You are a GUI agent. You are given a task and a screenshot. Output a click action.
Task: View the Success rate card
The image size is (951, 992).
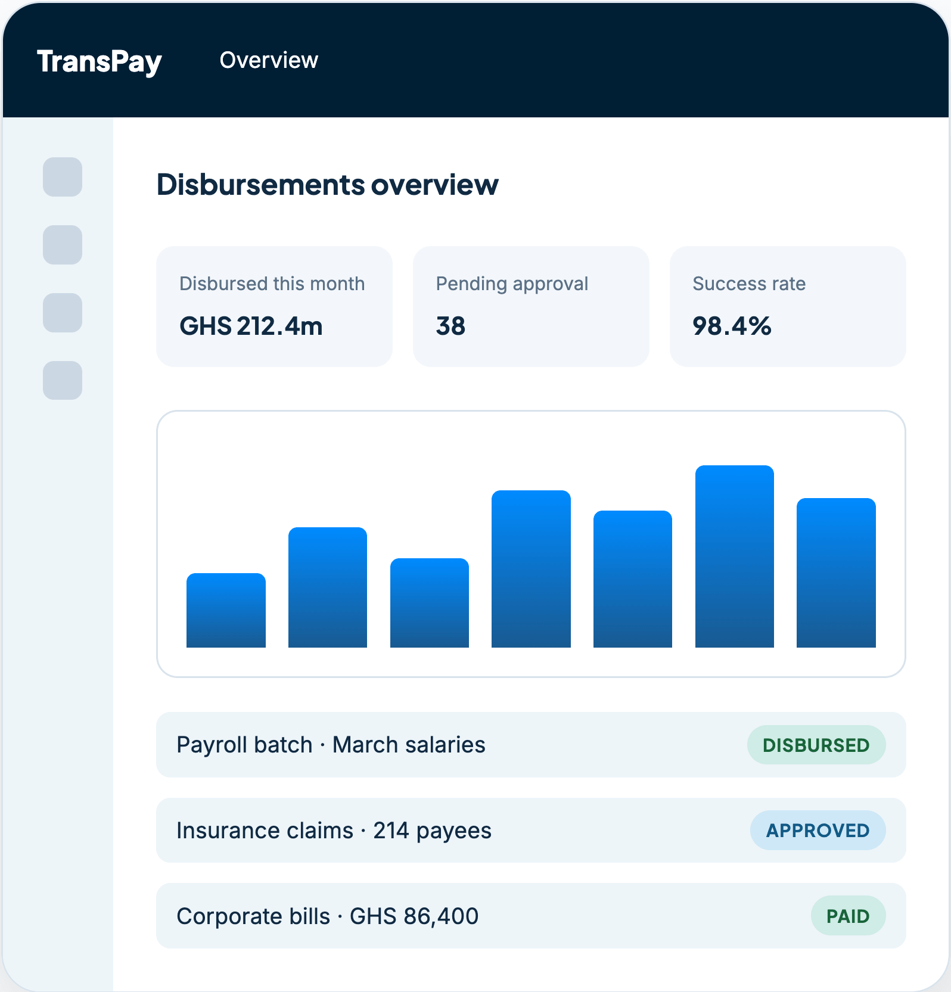788,306
